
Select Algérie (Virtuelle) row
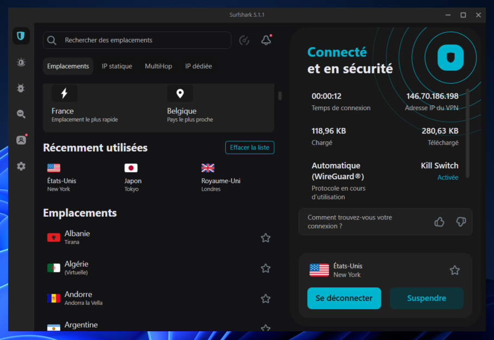pos(159,268)
